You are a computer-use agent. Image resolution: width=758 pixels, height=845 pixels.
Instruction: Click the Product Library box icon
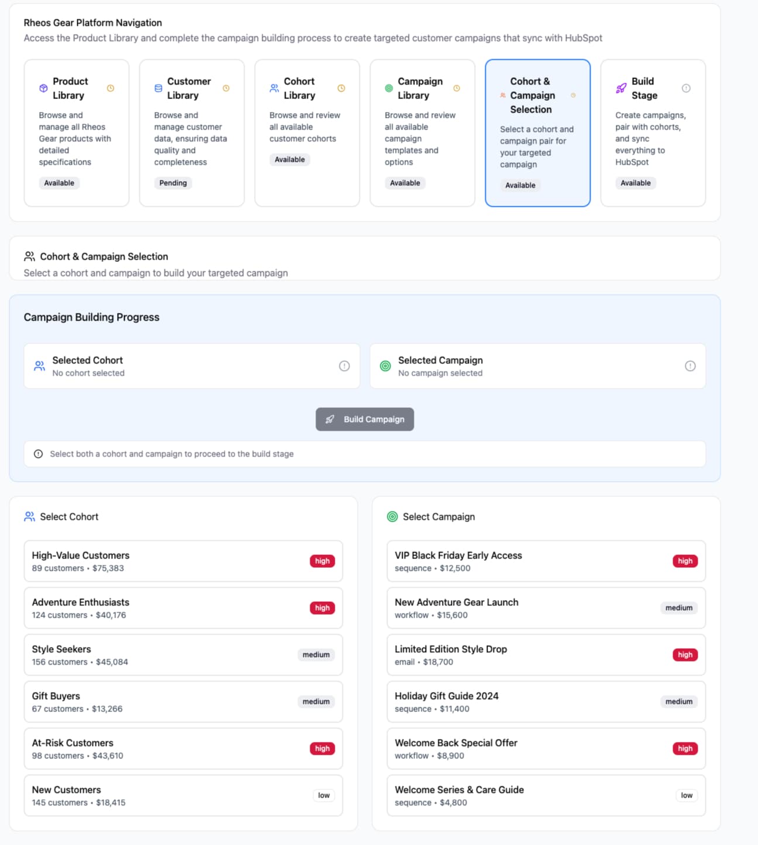pyautogui.click(x=42, y=88)
